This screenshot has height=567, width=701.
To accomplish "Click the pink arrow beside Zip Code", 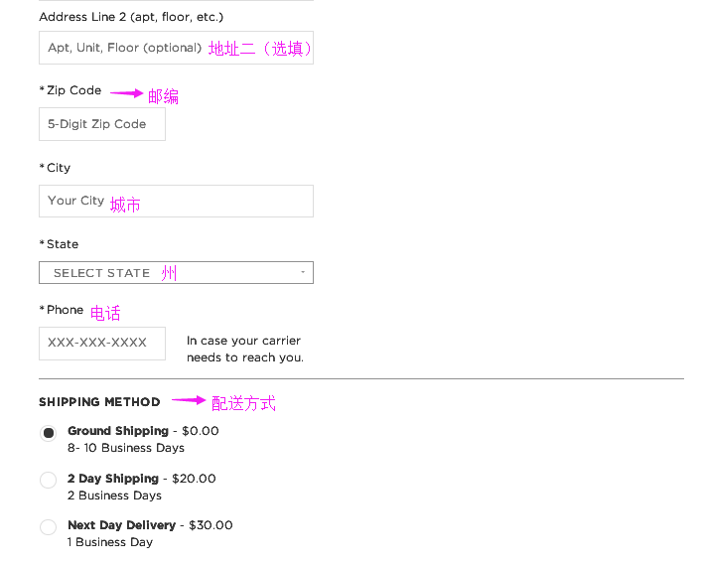I will click(x=126, y=93).
